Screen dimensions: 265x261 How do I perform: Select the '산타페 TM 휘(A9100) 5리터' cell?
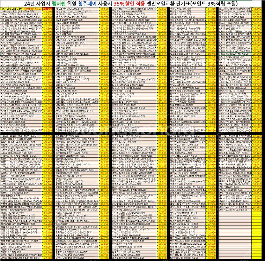click(235, 54)
